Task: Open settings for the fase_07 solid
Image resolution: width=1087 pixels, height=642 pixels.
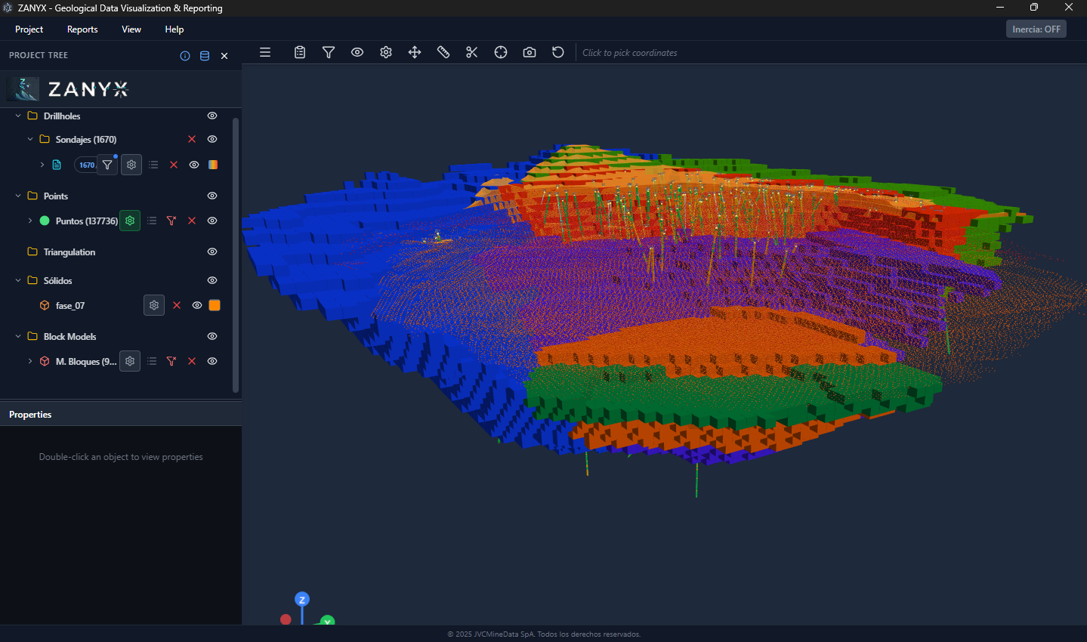Action: [x=153, y=305]
